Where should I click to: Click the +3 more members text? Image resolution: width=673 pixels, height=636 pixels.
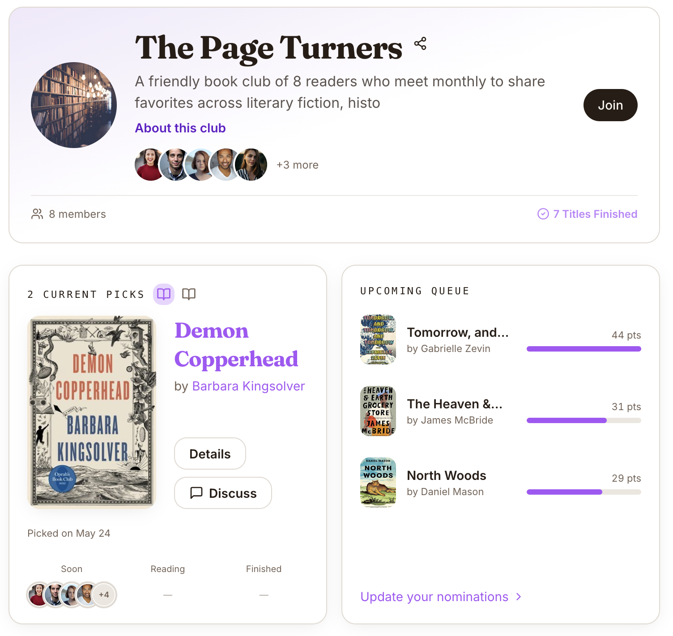[298, 165]
